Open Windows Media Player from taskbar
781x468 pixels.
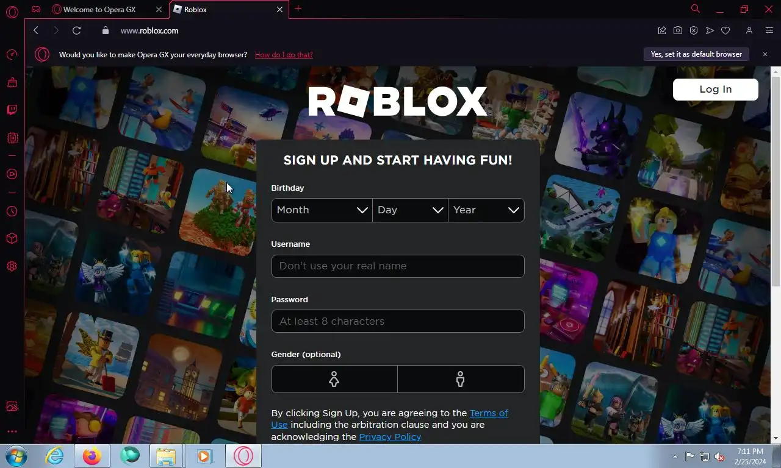pos(204,456)
